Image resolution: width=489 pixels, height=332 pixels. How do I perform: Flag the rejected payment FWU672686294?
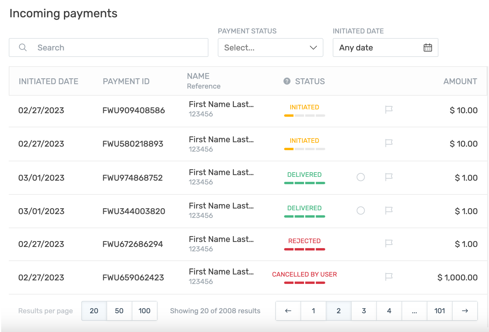tap(389, 243)
